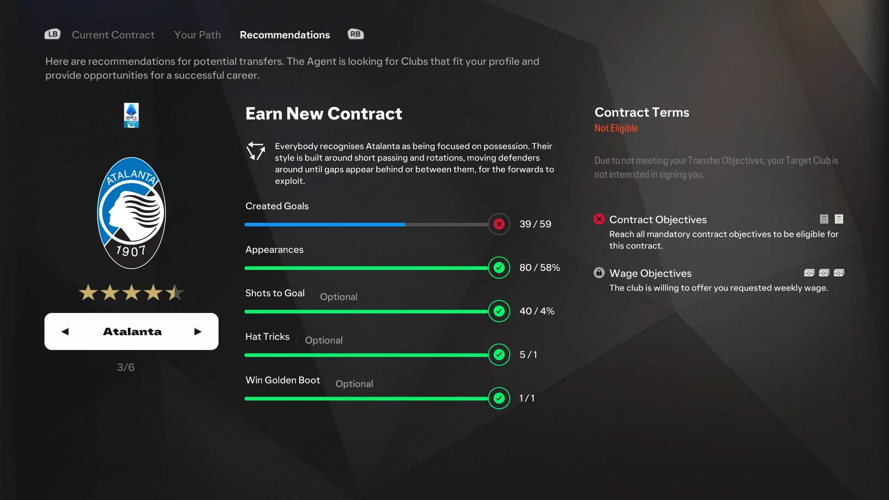889x500 pixels.
Task: Click the green Appearances check marker
Action: (x=499, y=268)
